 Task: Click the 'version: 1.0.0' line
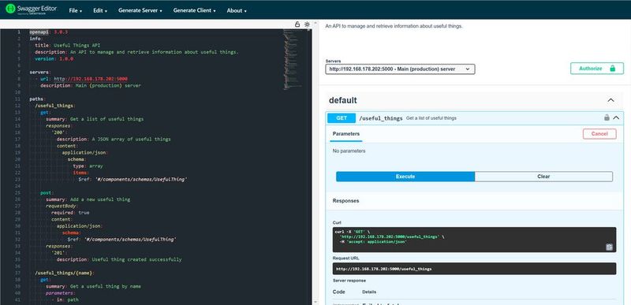click(x=54, y=58)
